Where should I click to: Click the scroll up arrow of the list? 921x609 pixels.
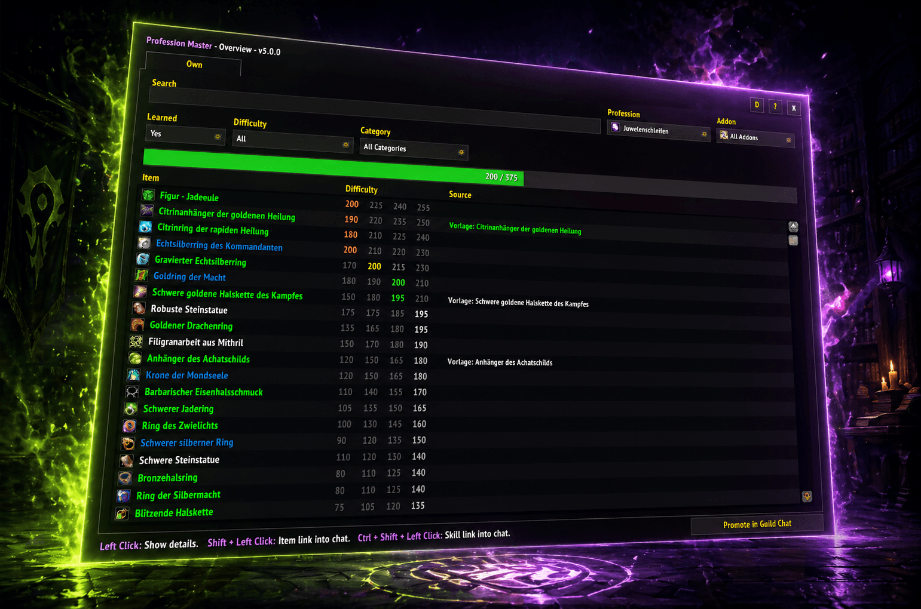click(x=793, y=227)
